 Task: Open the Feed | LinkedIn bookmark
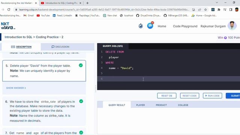click(62, 15)
